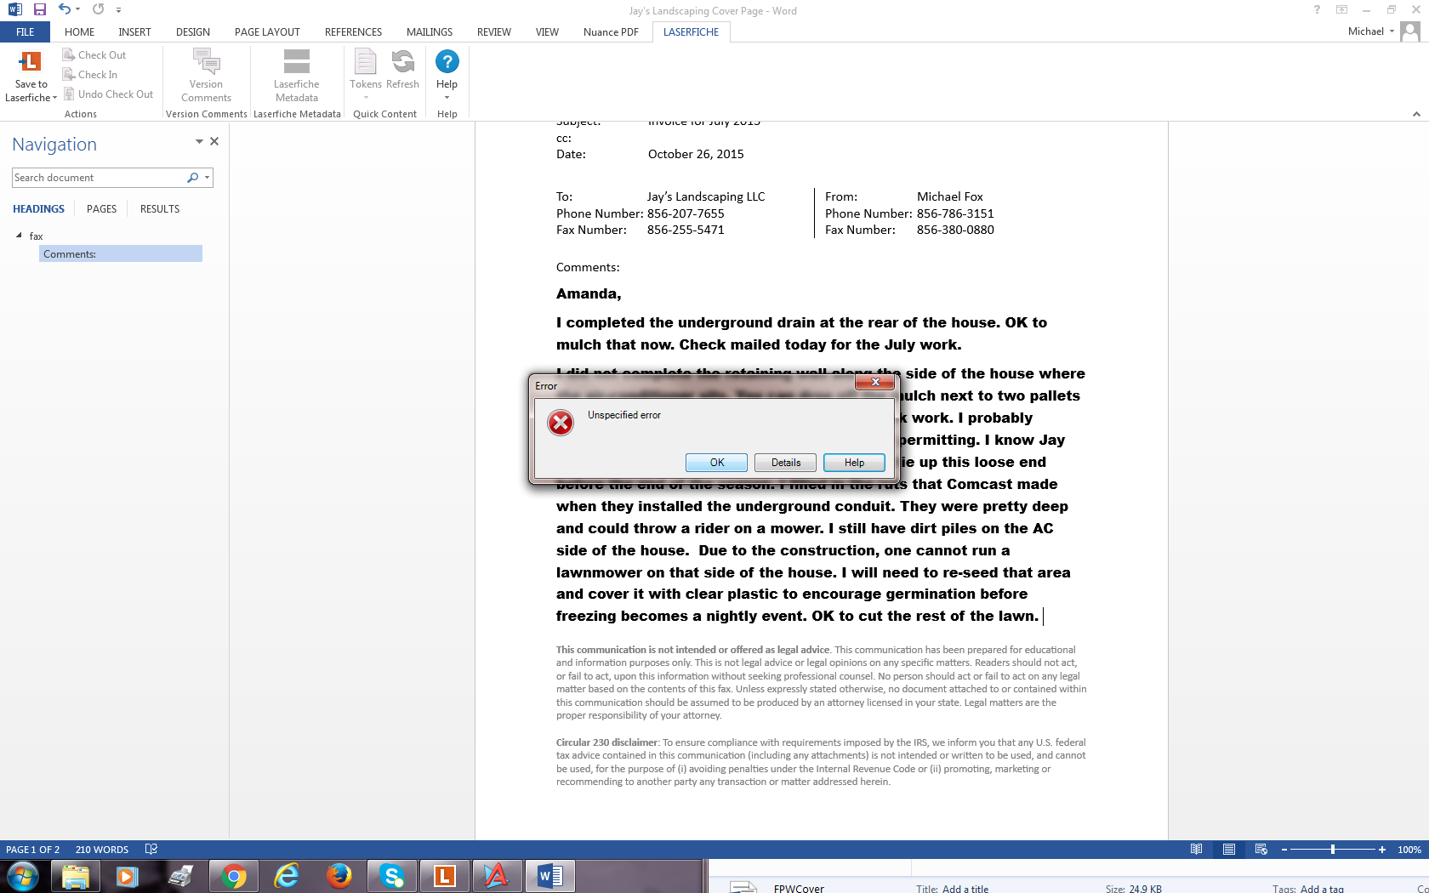The image size is (1429, 893).
Task: Switch to Print Layout view
Action: pos(1228,850)
